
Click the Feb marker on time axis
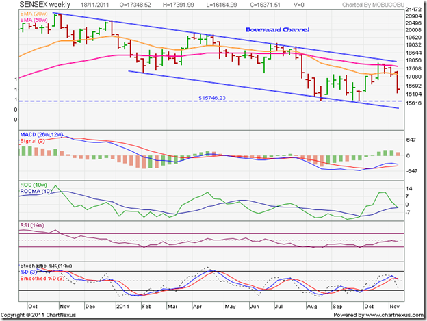pyautogui.click(x=146, y=307)
